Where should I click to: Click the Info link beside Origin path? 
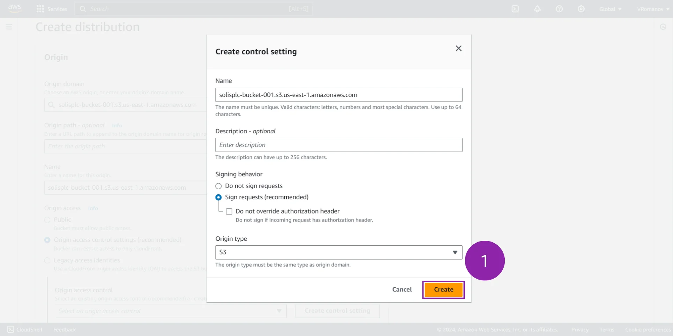coord(117,126)
